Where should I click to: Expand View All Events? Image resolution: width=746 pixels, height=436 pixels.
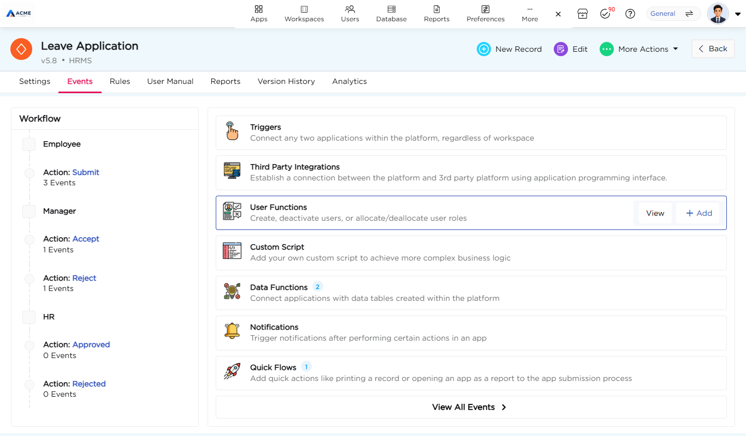pos(471,407)
